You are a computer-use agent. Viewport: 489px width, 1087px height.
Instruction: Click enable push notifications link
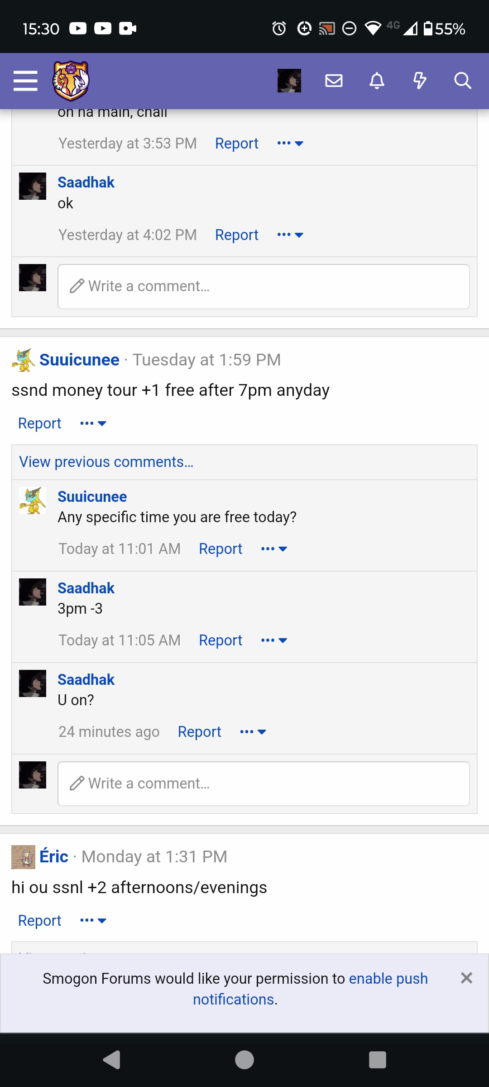tap(310, 989)
